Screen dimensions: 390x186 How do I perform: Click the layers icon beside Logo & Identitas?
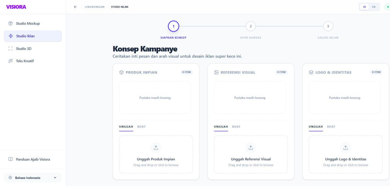311,72
